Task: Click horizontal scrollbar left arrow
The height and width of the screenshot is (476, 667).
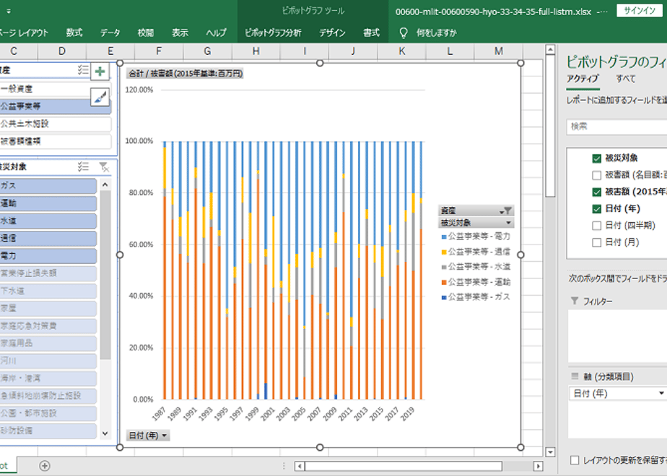Action: 300,466
